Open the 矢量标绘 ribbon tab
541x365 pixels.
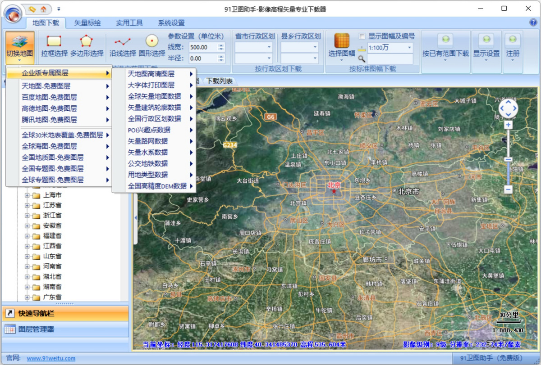[x=87, y=23]
